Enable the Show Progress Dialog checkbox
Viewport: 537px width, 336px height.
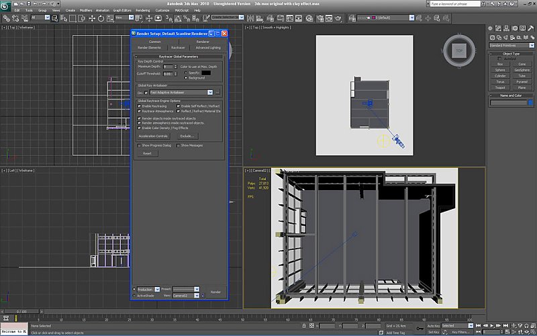[x=140, y=145]
